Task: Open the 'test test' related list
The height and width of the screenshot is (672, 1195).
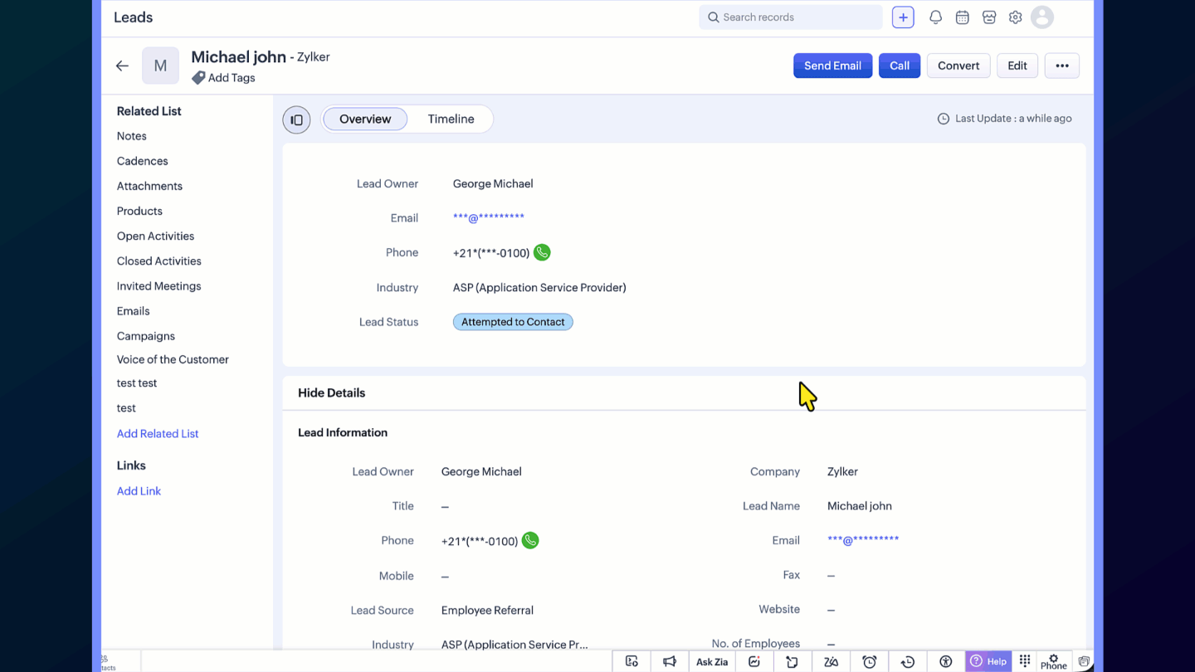Action: click(x=137, y=383)
